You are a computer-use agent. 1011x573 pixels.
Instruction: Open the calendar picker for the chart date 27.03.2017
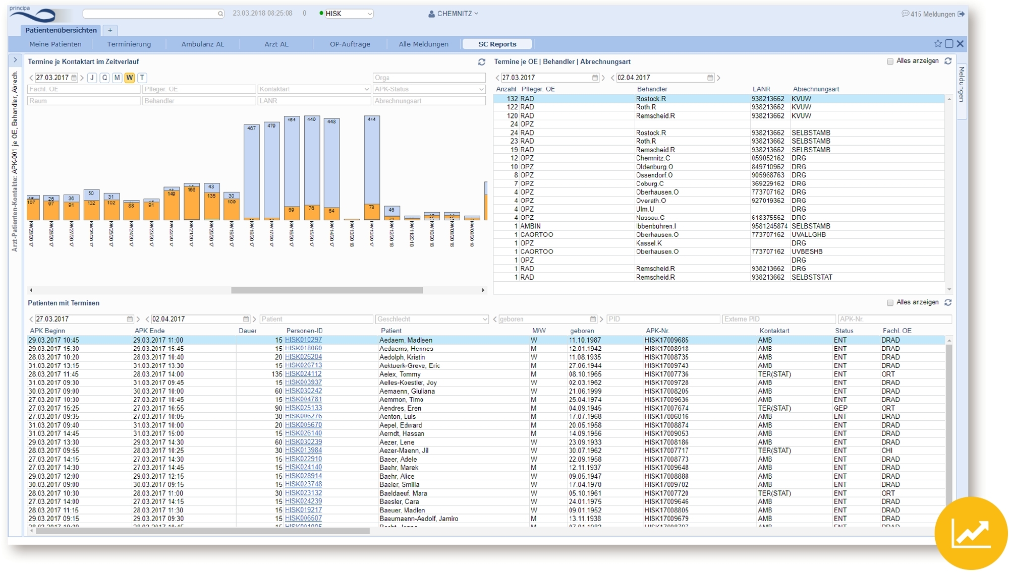coord(74,78)
